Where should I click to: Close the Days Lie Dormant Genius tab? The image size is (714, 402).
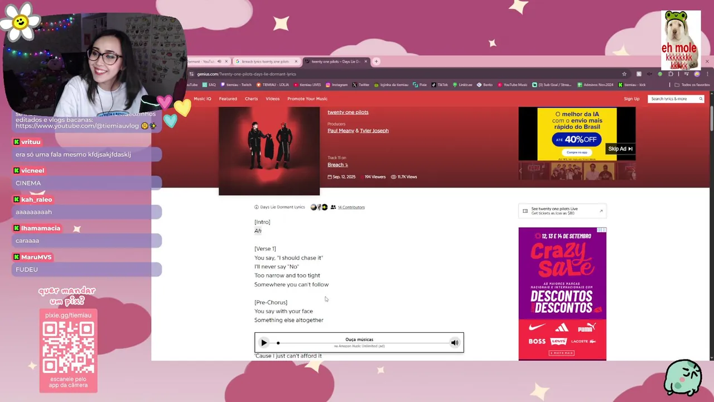tap(366, 61)
